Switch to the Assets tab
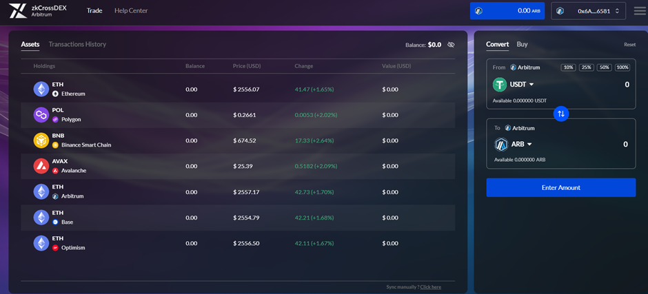This screenshot has width=648, height=294. point(30,44)
